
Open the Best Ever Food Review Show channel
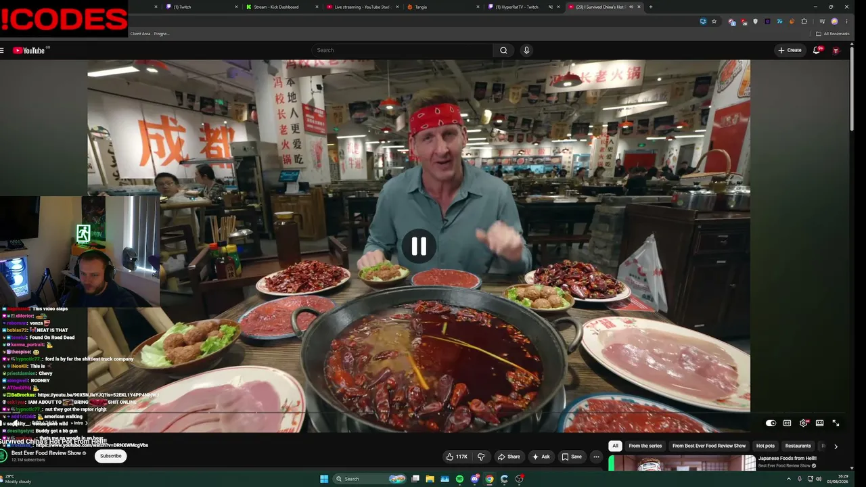(x=46, y=453)
